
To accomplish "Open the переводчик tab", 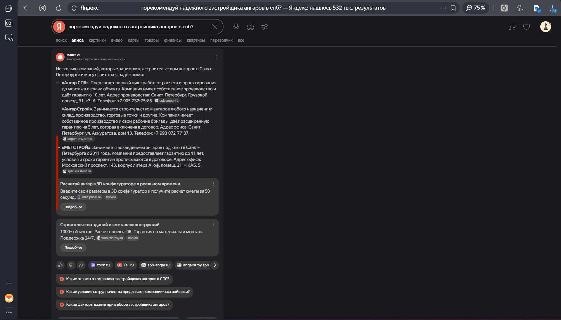I will [221, 40].
